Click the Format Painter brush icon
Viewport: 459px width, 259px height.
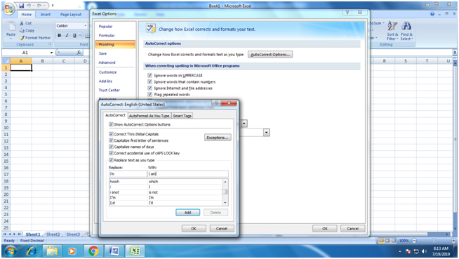pyautogui.click(x=22, y=38)
